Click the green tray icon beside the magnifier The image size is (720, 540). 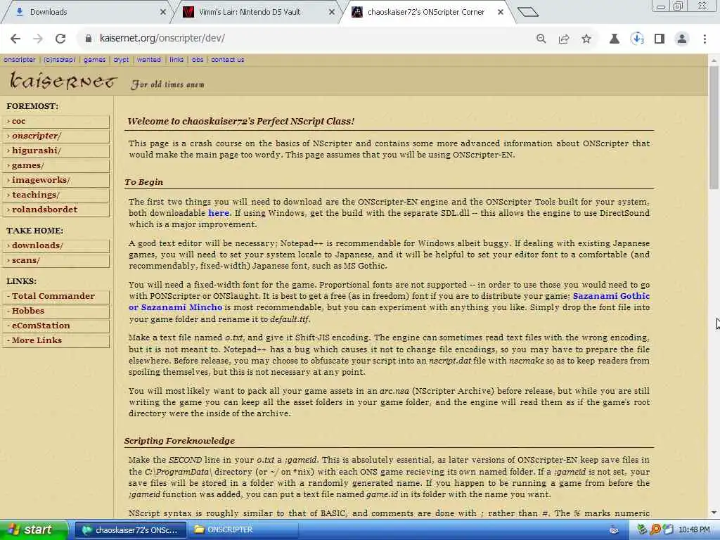643,530
